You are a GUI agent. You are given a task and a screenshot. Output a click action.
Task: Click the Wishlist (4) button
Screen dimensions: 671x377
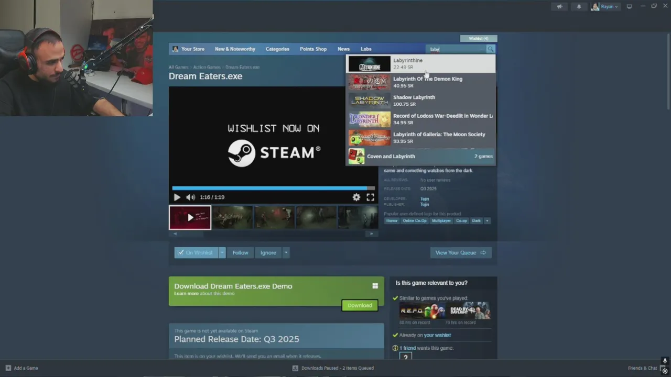click(x=479, y=38)
